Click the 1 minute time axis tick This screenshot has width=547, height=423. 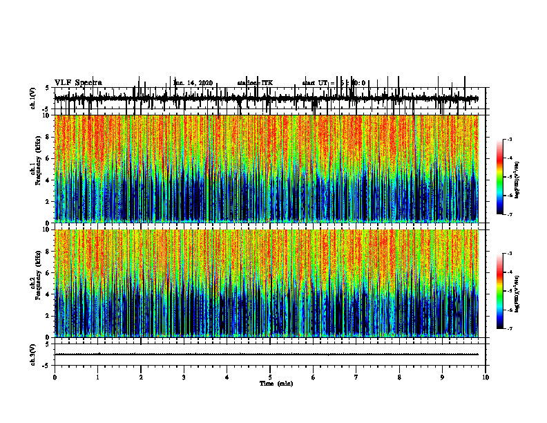(97, 377)
